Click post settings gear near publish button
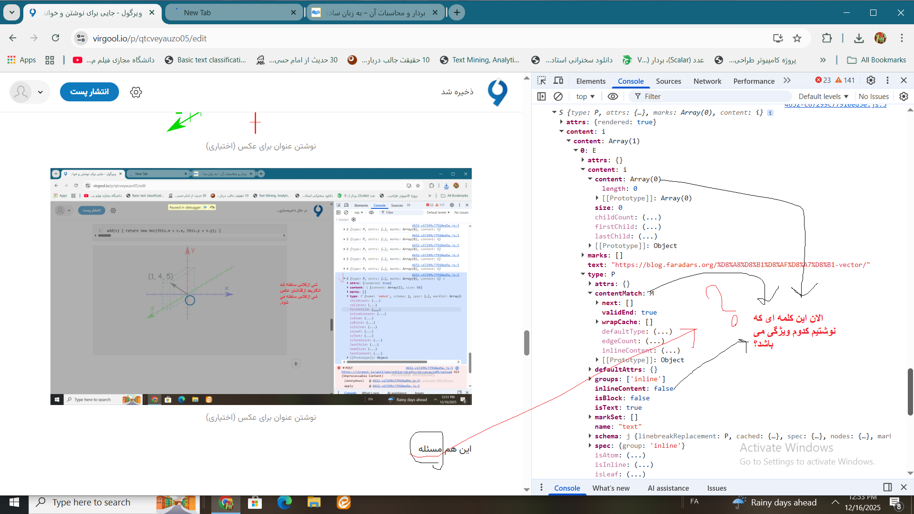This screenshot has height=514, width=914. 136,92
